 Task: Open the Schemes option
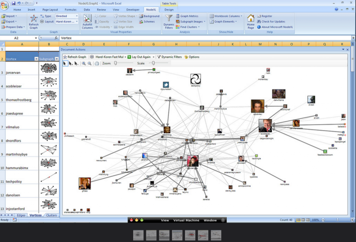(x=147, y=22)
